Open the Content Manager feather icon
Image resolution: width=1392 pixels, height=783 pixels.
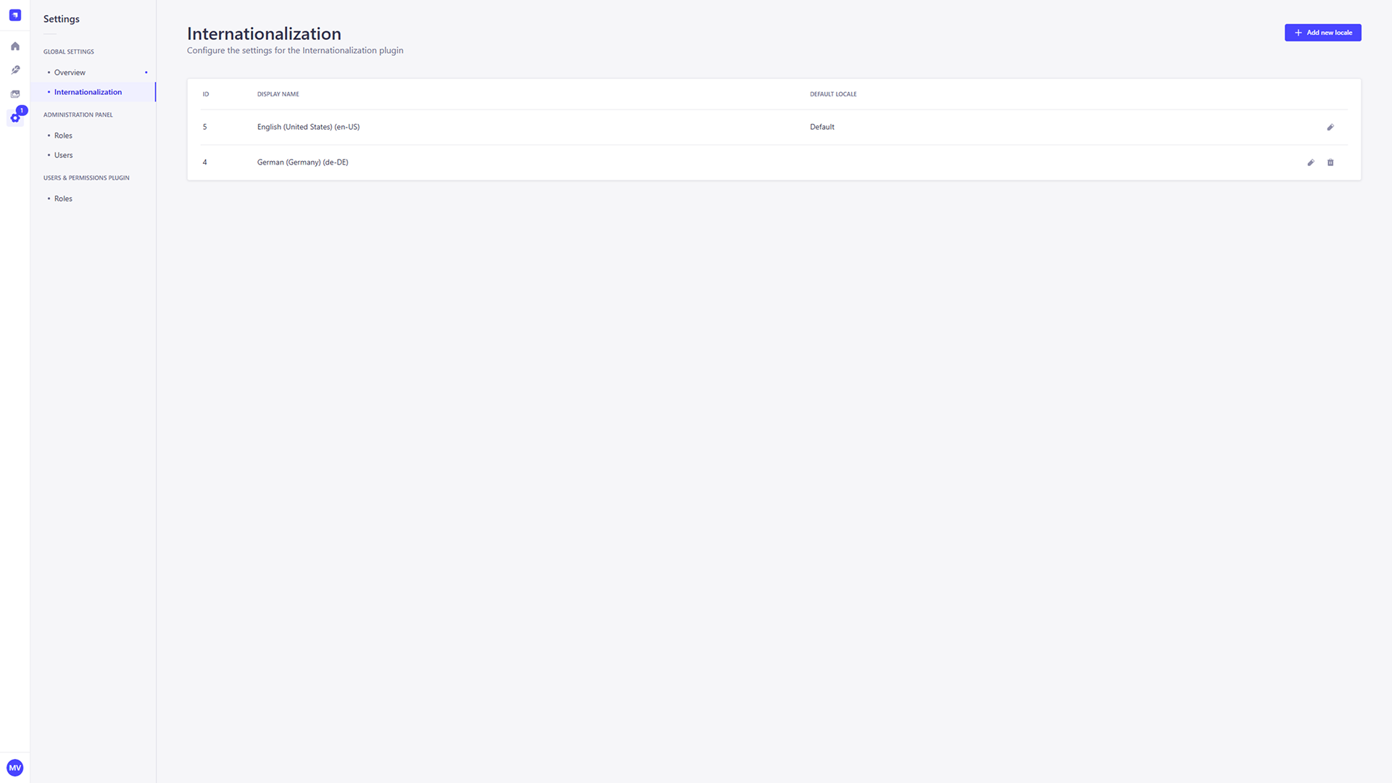pos(14,70)
